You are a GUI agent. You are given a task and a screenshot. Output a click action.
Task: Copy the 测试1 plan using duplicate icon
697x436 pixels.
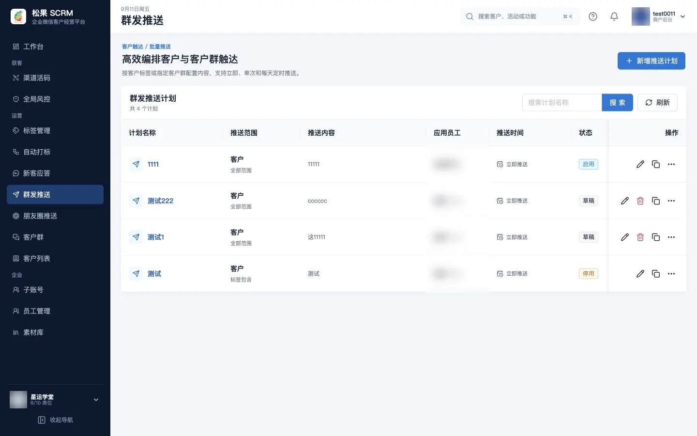coord(655,237)
